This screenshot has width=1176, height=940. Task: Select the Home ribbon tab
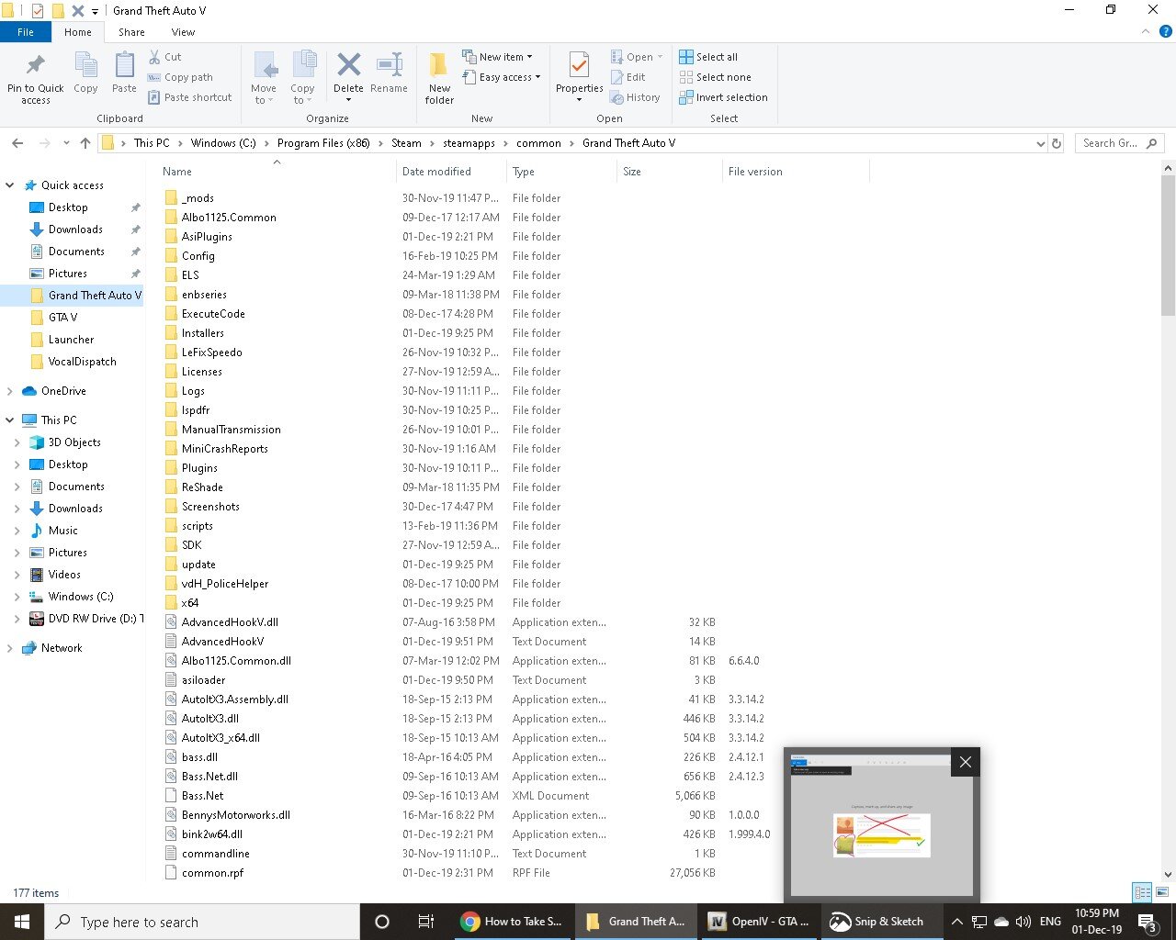[x=78, y=32]
